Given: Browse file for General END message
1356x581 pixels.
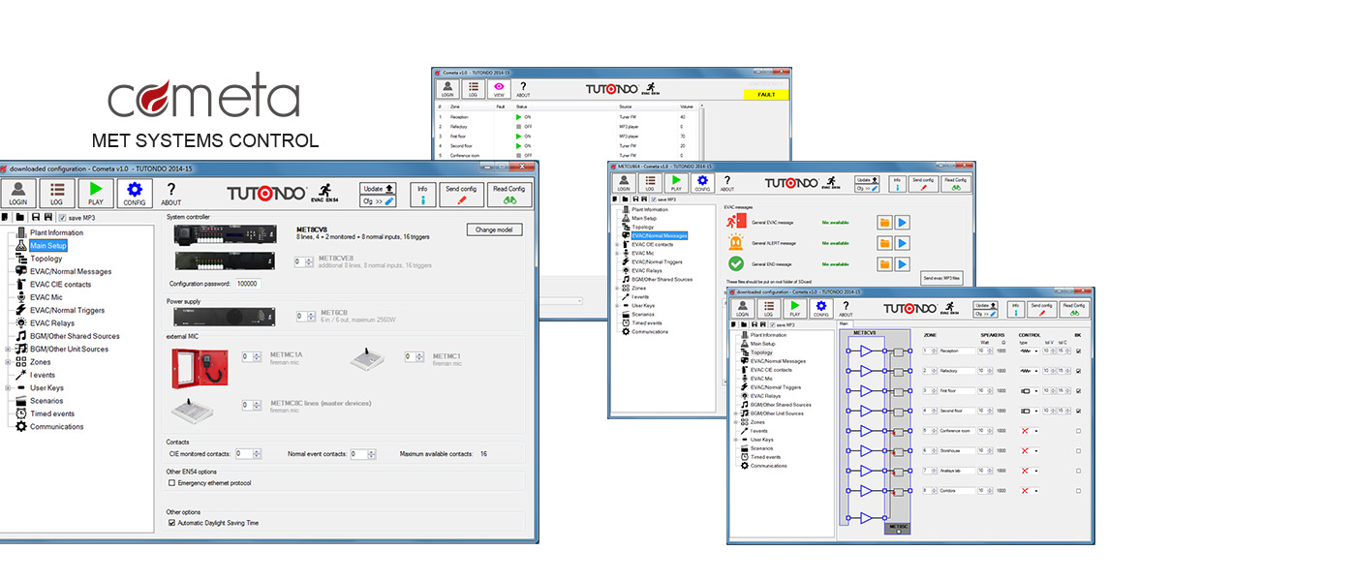Looking at the screenshot, I should (x=885, y=264).
